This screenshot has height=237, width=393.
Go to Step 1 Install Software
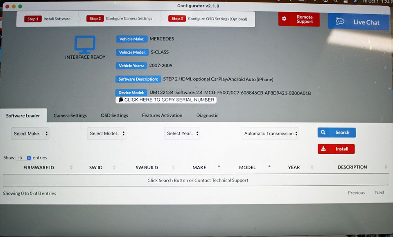coord(47,19)
